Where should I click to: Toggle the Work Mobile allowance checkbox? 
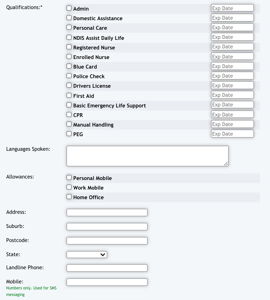(x=69, y=187)
